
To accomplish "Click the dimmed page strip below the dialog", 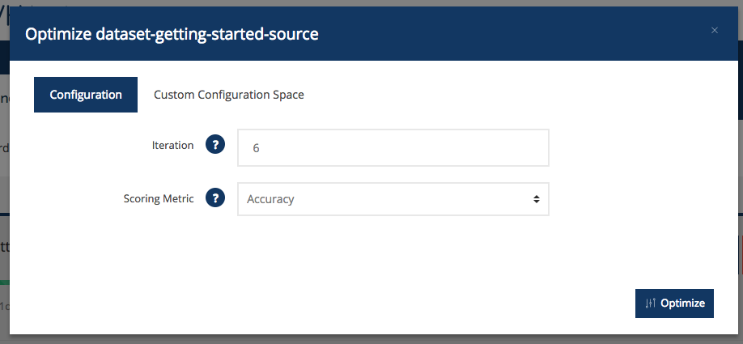I will point(364,339).
